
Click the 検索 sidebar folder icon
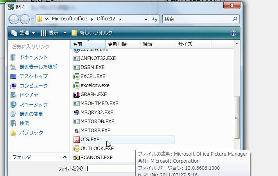click(13, 123)
